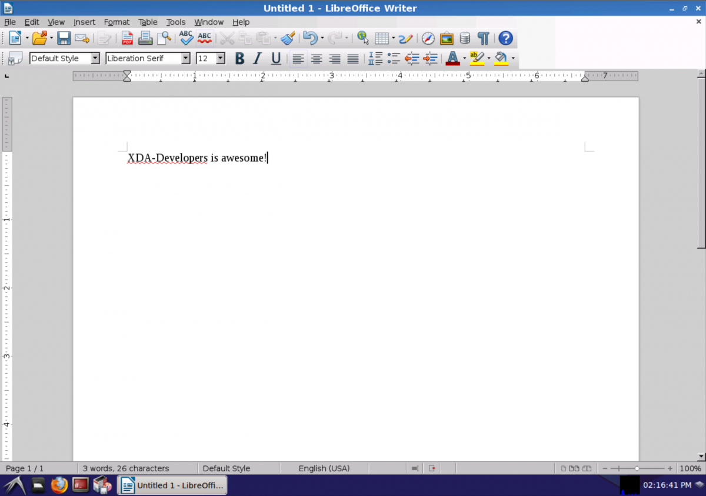
Task: Open the Navigator compass icon
Action: (x=428, y=39)
